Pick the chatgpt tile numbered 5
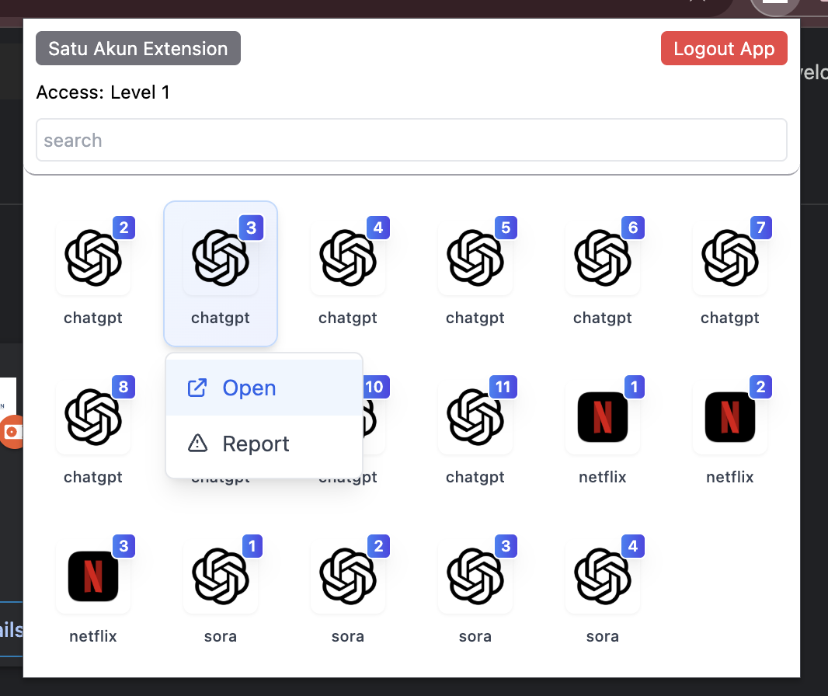The width and height of the screenshot is (828, 696). (475, 273)
